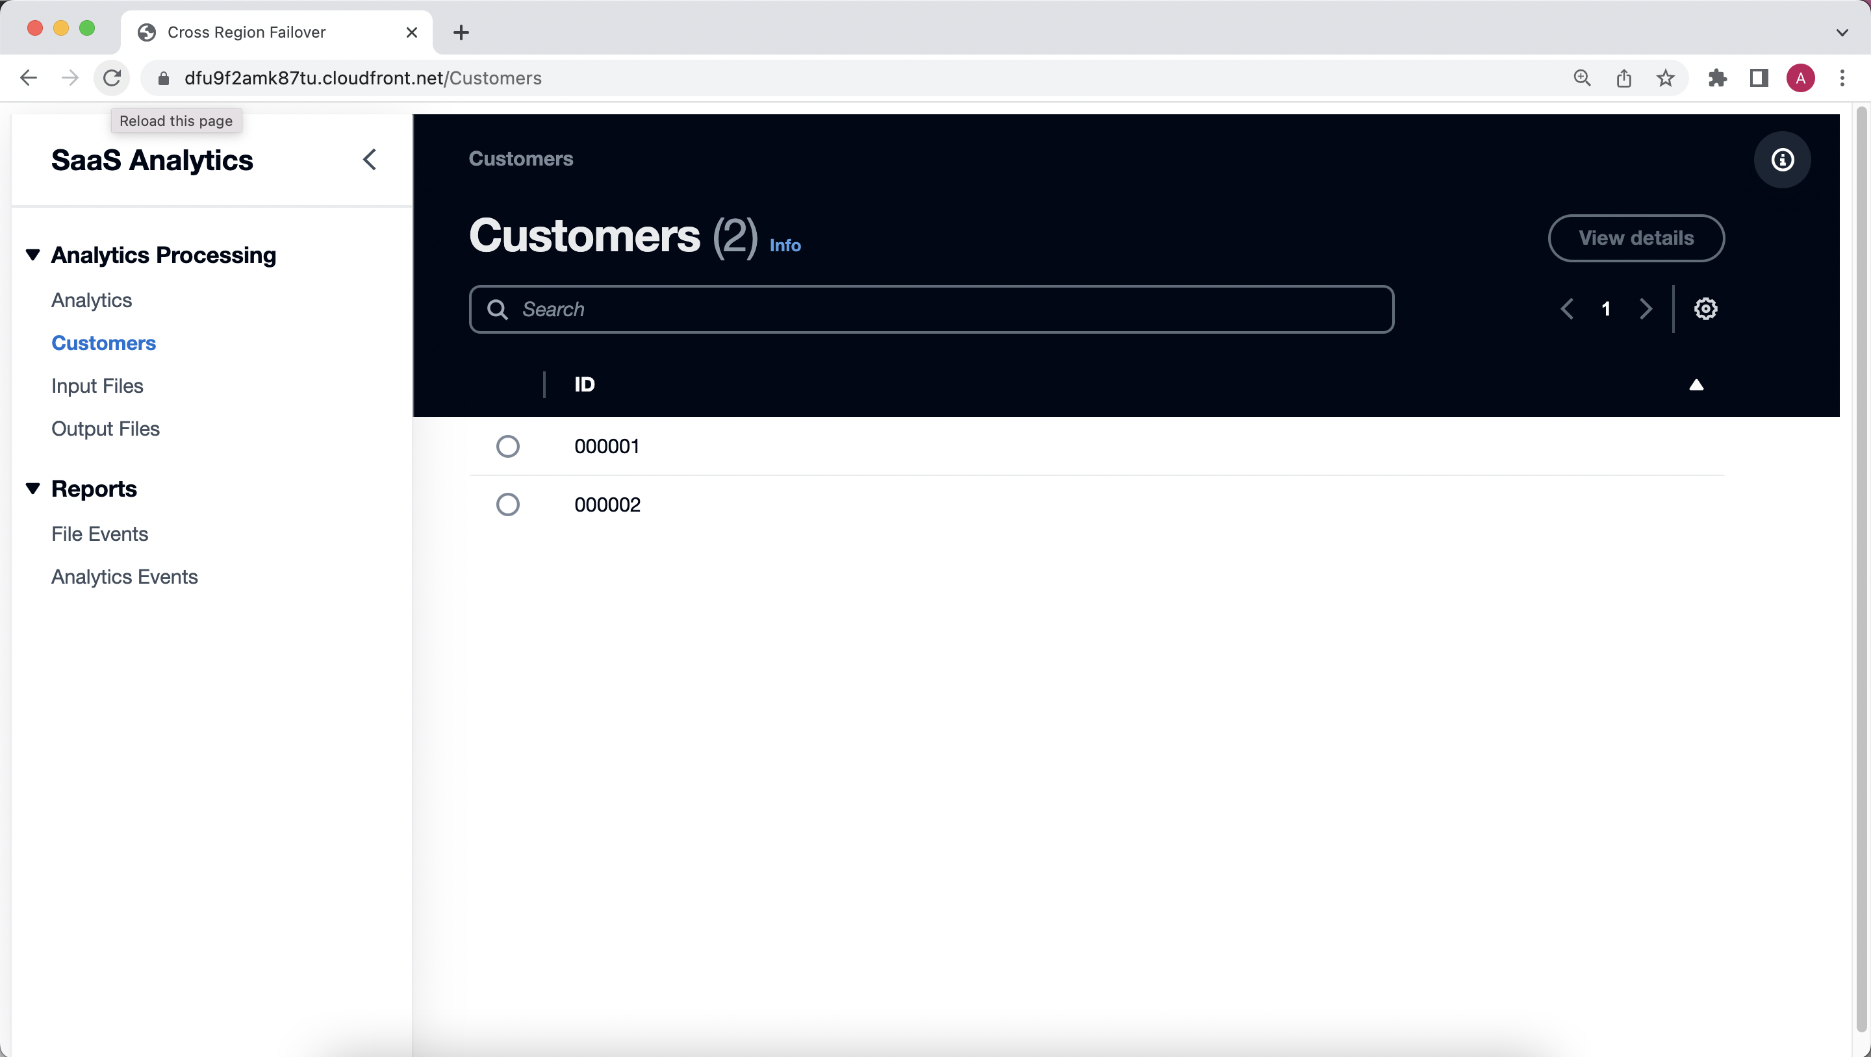Click the View details button
This screenshot has height=1057, width=1871.
[x=1636, y=238]
